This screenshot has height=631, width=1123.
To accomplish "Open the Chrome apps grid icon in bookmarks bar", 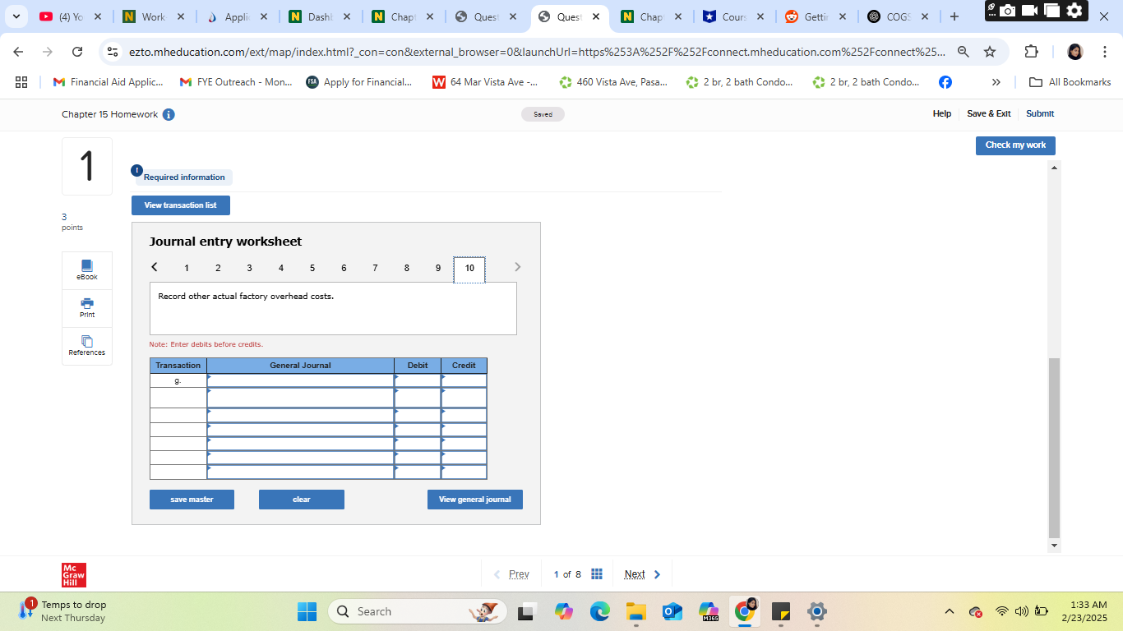I will tap(21, 82).
